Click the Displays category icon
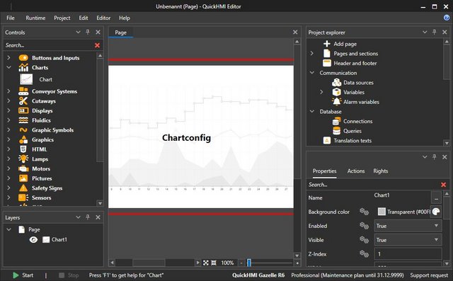The image size is (453, 281). click(x=23, y=110)
